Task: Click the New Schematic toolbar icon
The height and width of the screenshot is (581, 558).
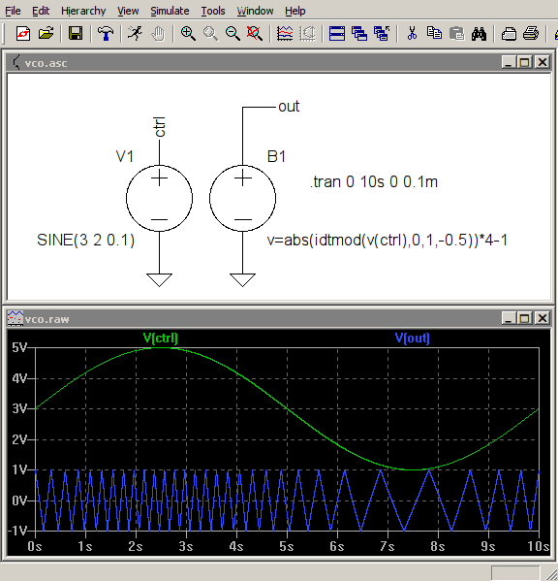Action: coord(23,34)
